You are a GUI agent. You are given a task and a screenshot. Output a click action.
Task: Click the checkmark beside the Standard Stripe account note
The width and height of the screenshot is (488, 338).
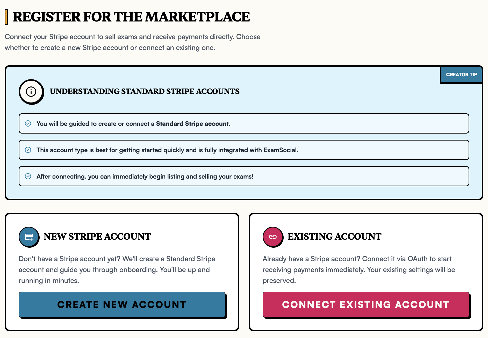coord(28,123)
